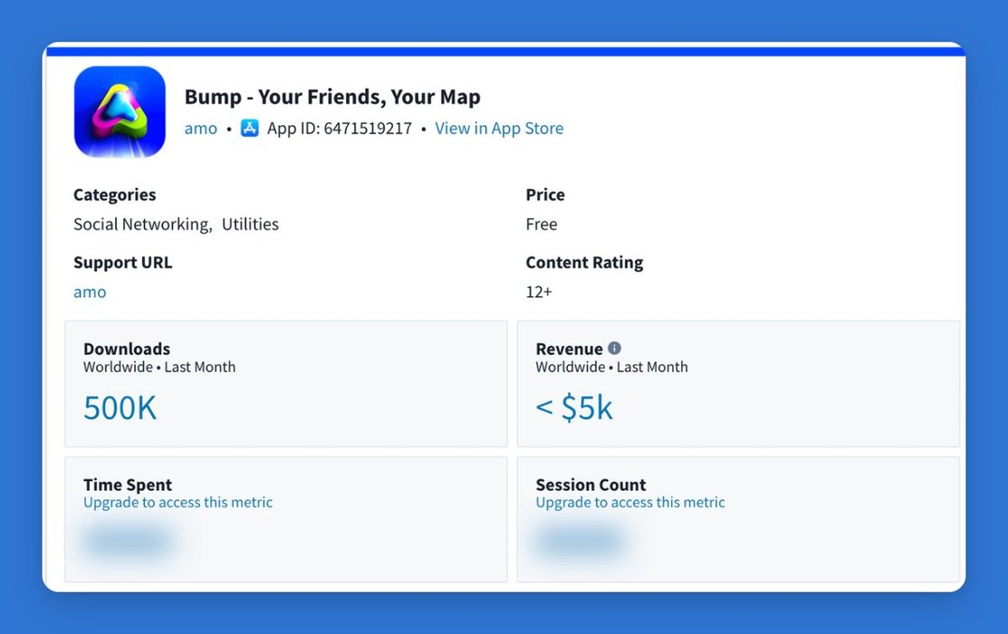This screenshot has height=634, width=1008.
Task: Click View in App Store link
Action: [x=499, y=129]
